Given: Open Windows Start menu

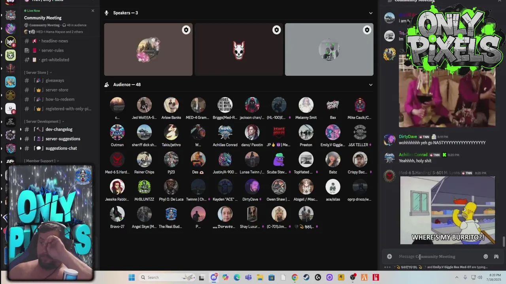Looking at the screenshot, I should tap(132, 277).
